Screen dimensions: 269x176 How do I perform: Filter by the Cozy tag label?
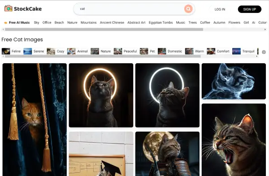point(61,51)
